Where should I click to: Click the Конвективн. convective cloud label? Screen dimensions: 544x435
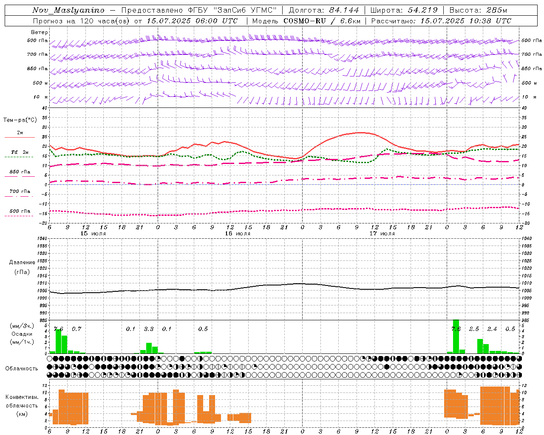pyautogui.click(x=22, y=397)
